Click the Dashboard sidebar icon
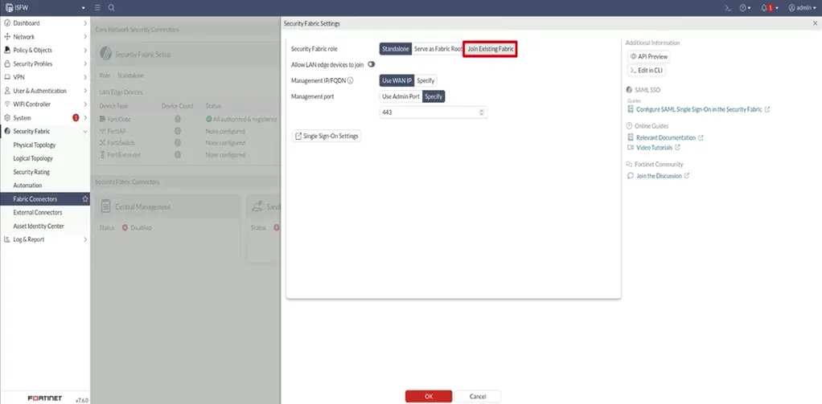Screen dimensions: 822x404 click(7, 23)
